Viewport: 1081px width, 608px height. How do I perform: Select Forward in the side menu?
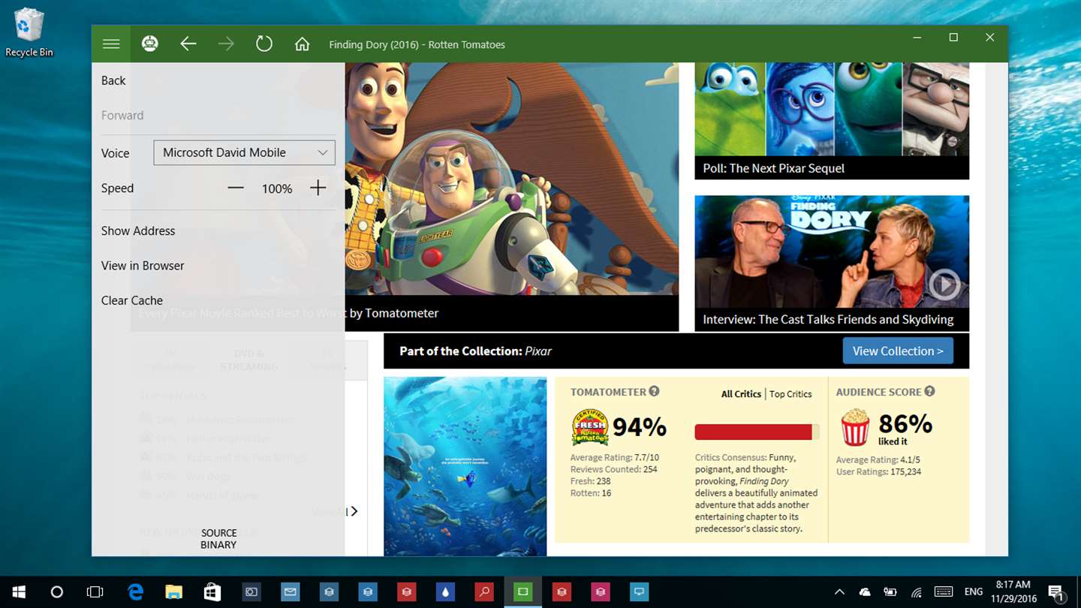[122, 116]
